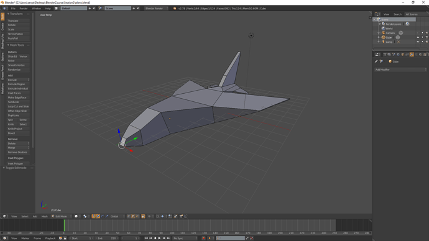
Task: Toggle auto keyframe record button
Action: pos(203,239)
